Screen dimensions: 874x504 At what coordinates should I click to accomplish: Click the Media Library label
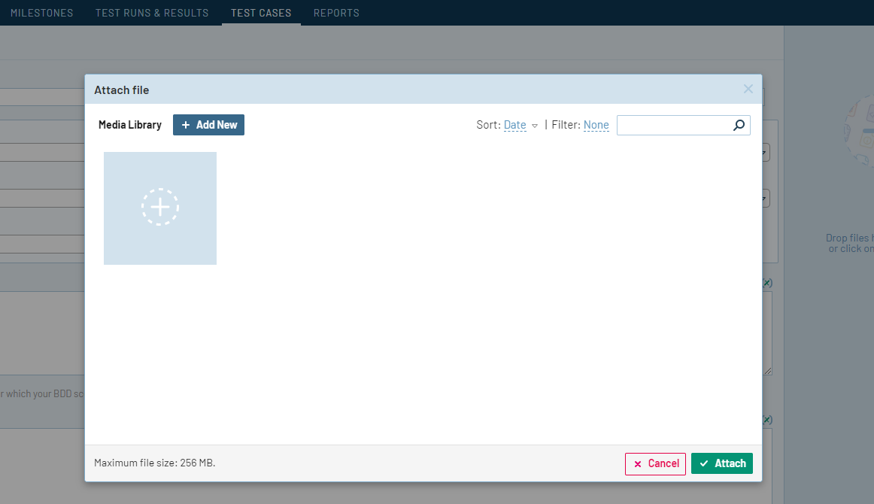[130, 125]
